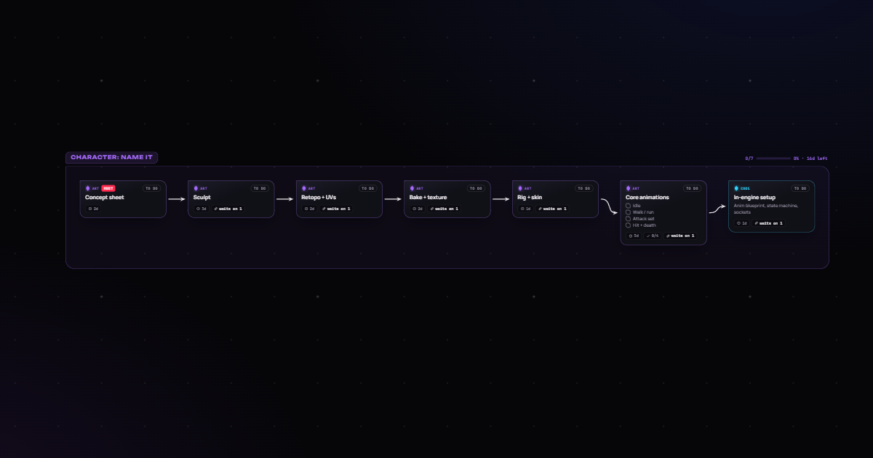This screenshot has height=458, width=873.
Task: Select the In-engine setup card title
Action: (754, 197)
